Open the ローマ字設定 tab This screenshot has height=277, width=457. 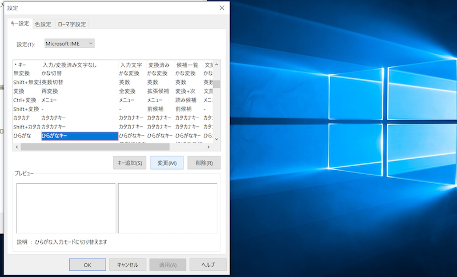[72, 24]
